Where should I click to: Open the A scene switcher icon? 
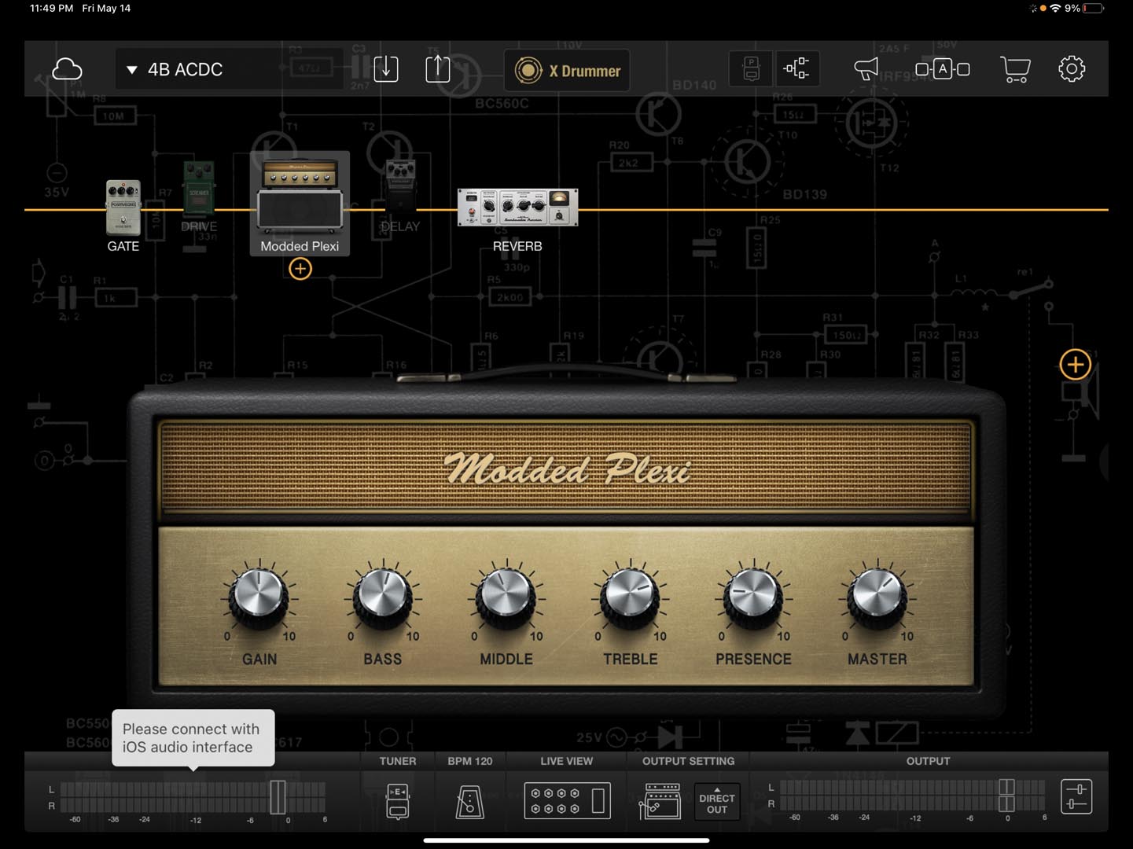[942, 69]
